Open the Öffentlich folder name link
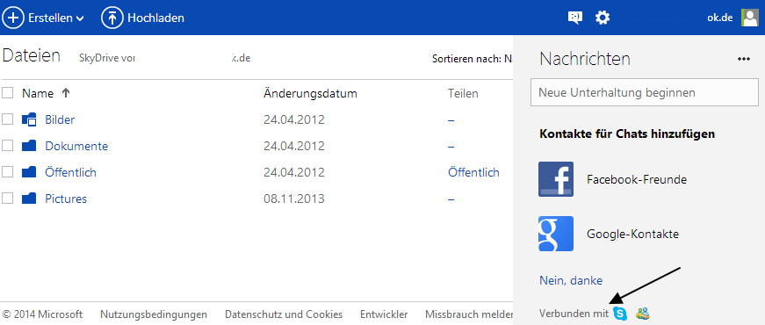Viewport: 765px width, 325px height. point(71,172)
